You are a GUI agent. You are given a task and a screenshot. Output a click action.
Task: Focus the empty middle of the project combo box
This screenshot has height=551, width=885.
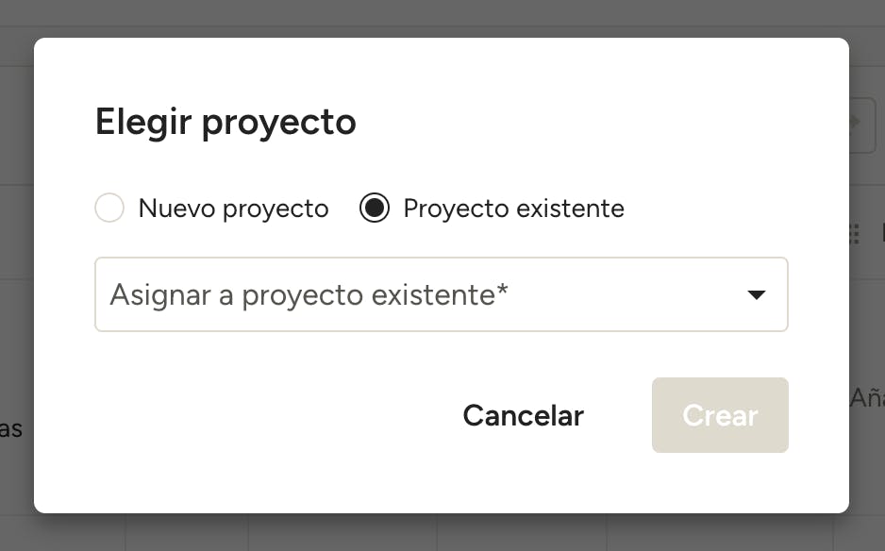click(x=621, y=294)
